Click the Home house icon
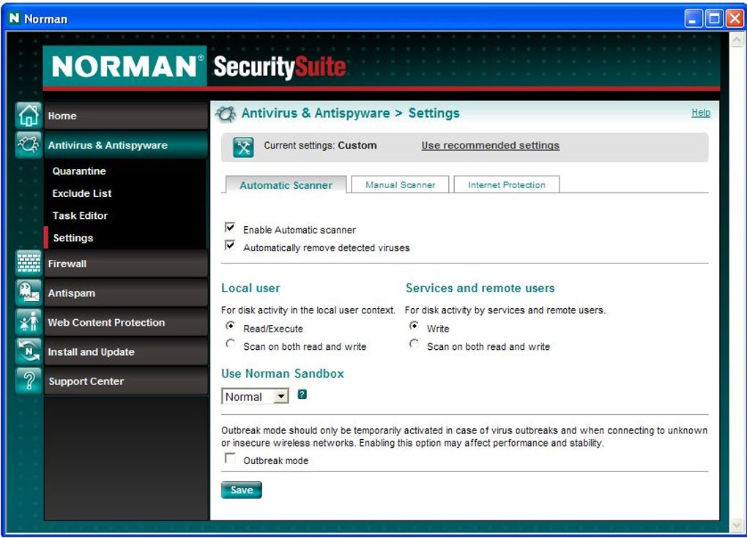 29,115
